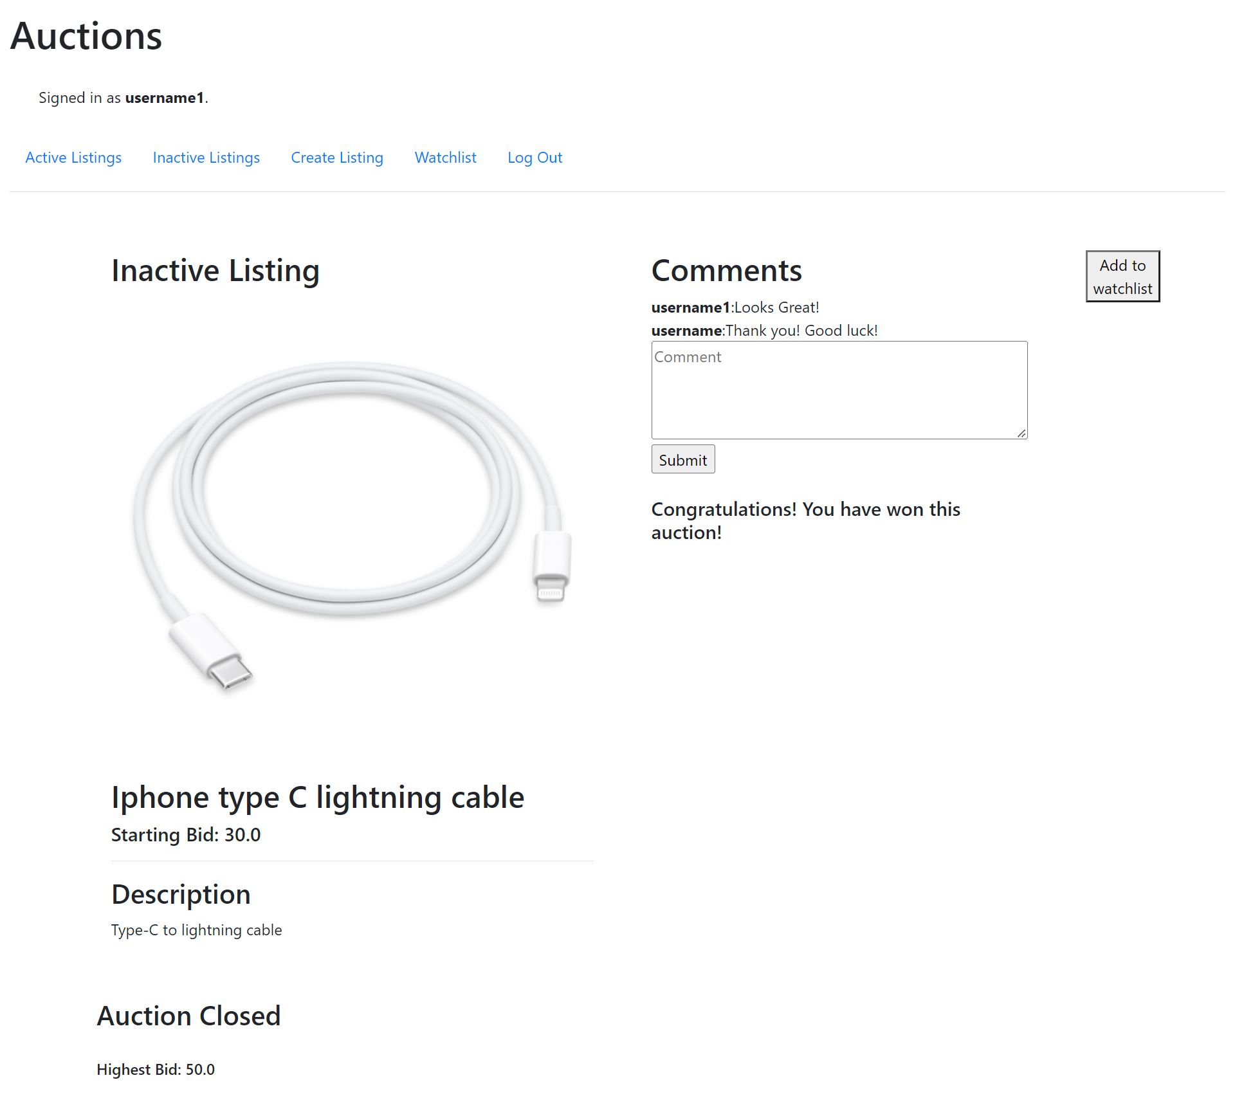Click the Auctions page heading

86,35
